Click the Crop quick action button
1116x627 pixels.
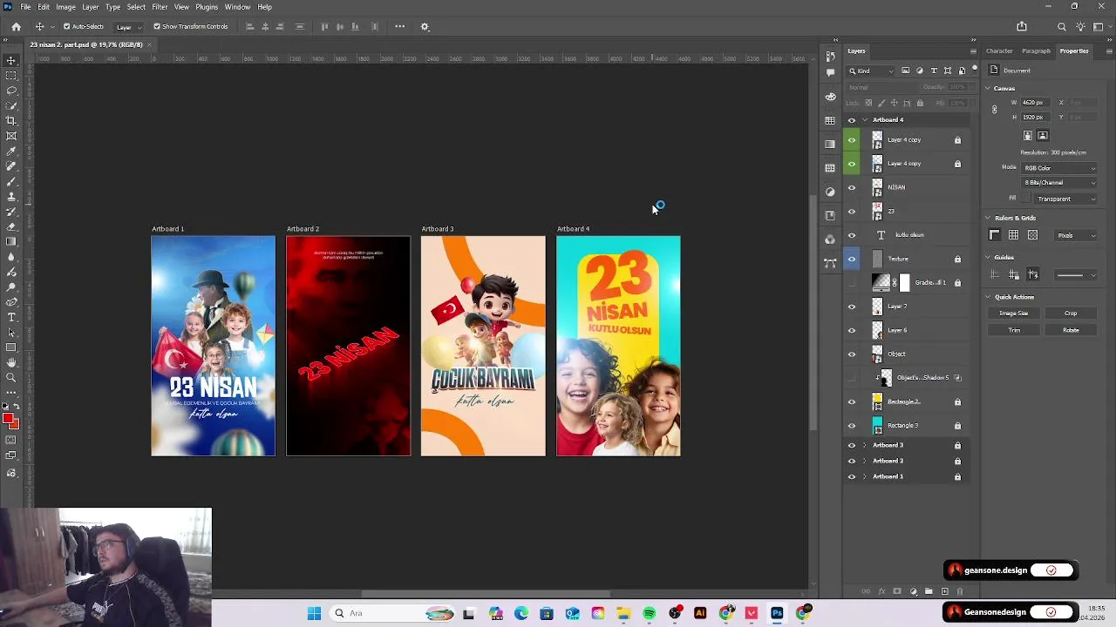(1071, 313)
